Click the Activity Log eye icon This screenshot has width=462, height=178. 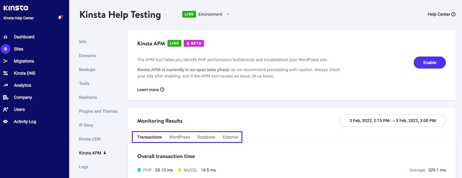point(6,122)
